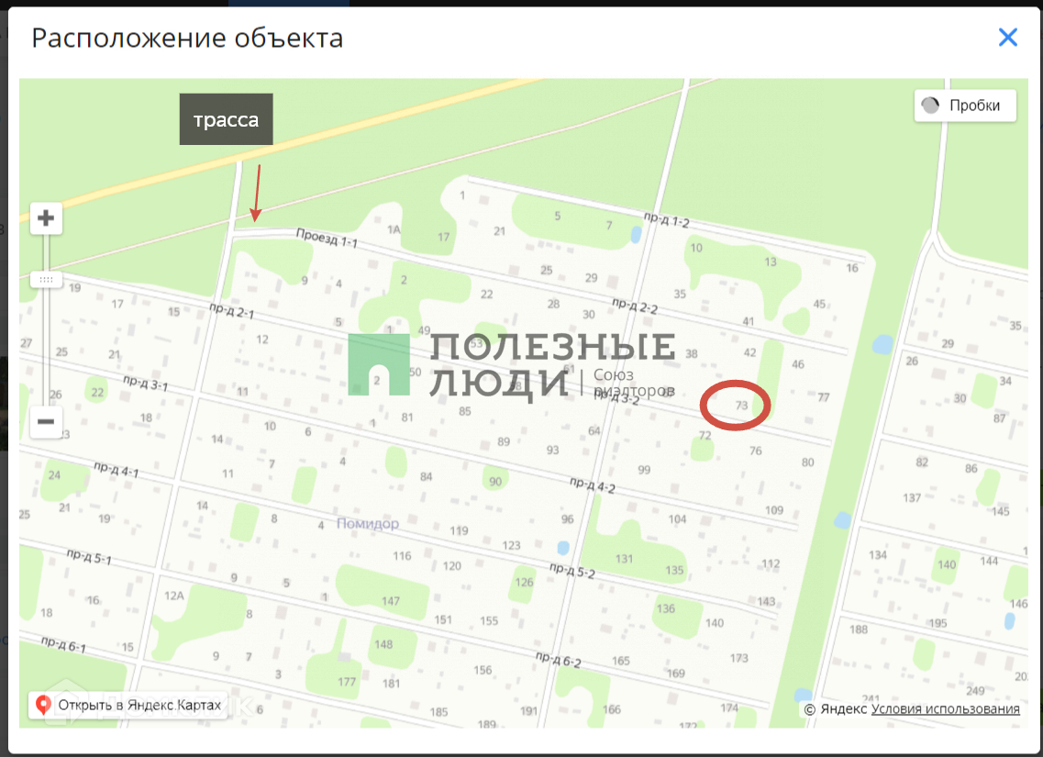1043x757 pixels.
Task: Click house number 147 on map
Action: point(391,601)
